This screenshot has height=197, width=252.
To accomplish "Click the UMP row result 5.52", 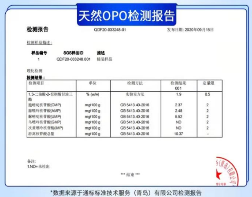I will 178,117.
